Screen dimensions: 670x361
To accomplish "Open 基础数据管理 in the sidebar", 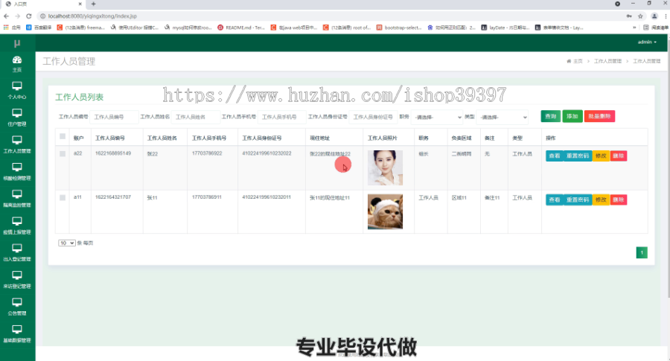I will coord(17,333).
